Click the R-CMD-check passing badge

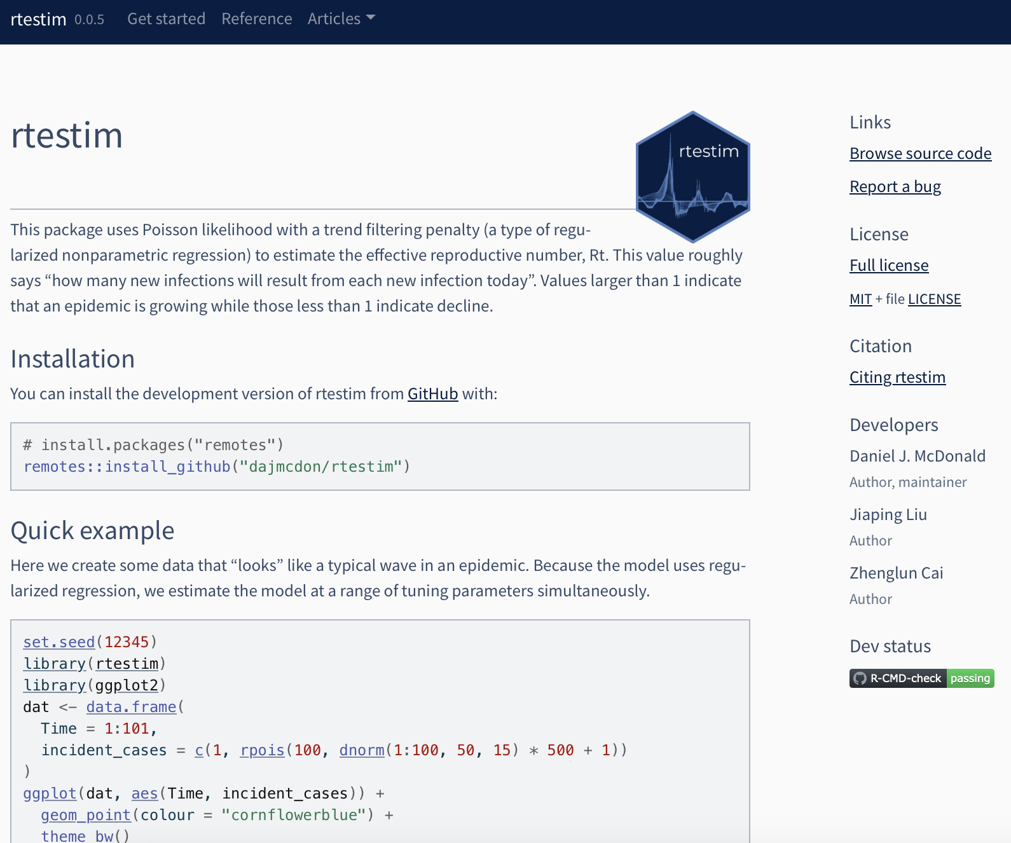[921, 678]
